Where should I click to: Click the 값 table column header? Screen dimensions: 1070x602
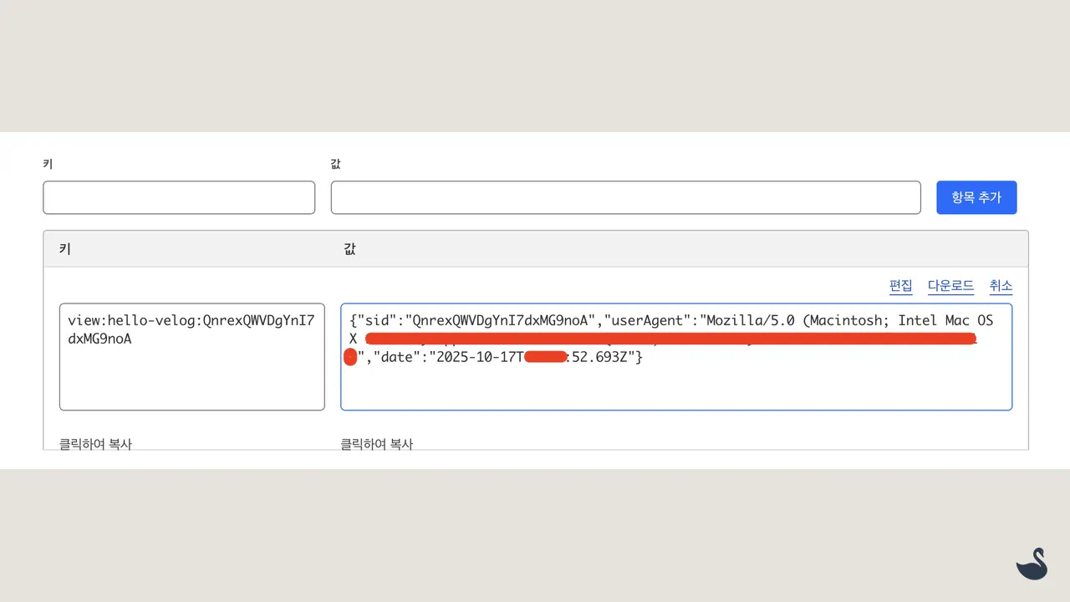(x=349, y=249)
